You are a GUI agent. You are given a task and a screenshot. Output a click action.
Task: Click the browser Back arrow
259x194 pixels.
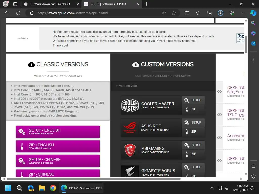click(7, 13)
